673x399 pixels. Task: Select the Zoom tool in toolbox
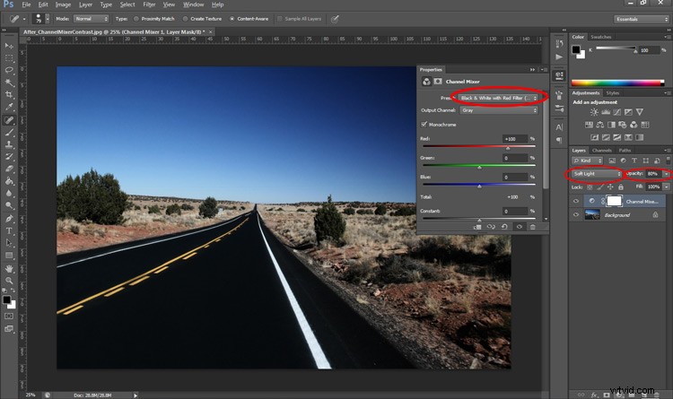(x=9, y=281)
